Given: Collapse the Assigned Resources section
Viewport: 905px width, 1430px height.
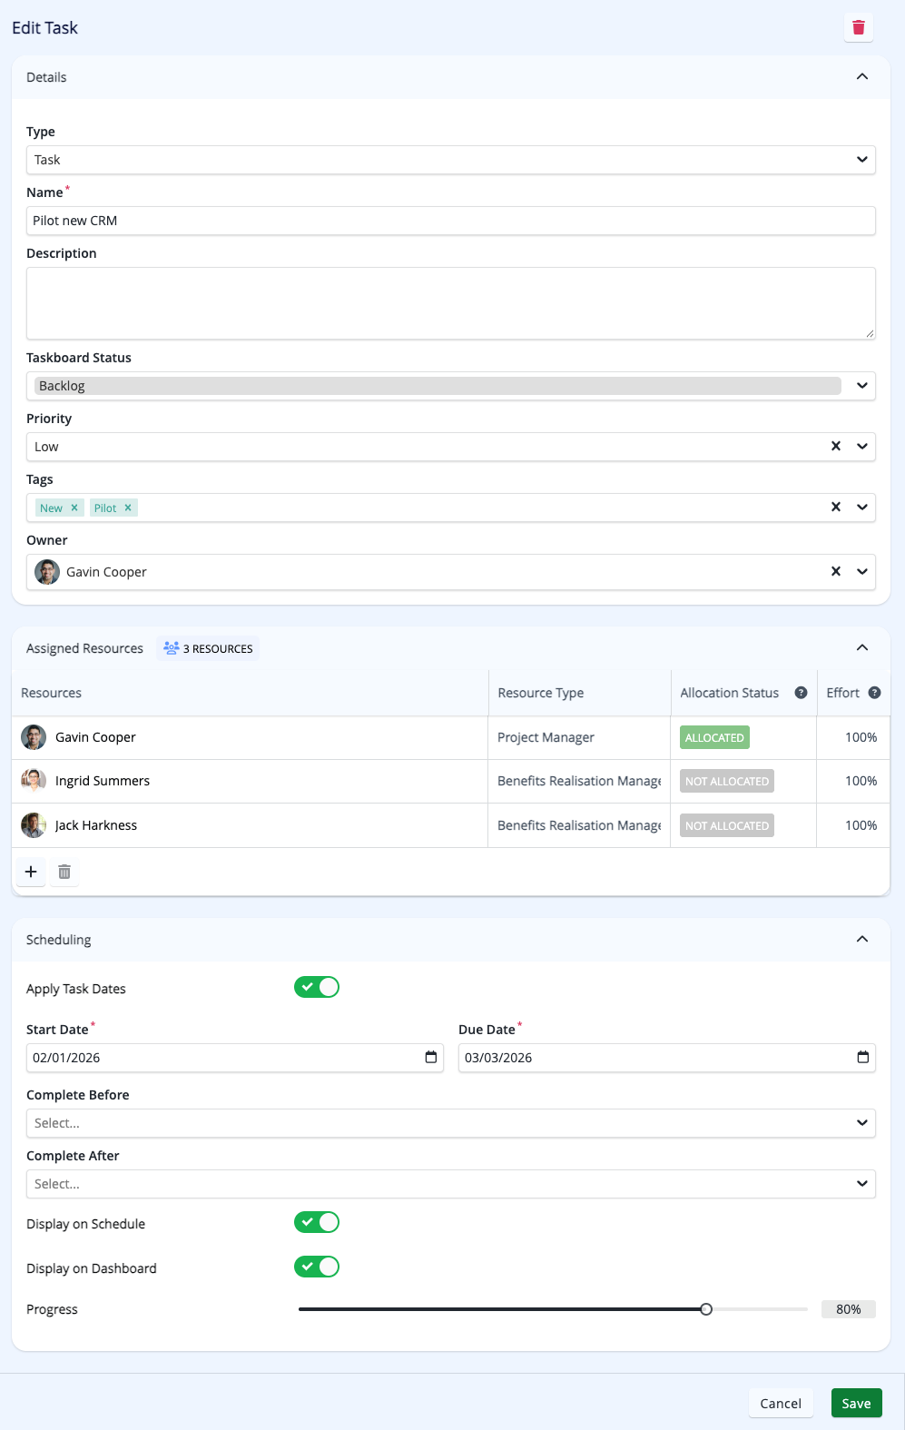Looking at the screenshot, I should click(862, 648).
